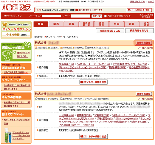This screenshot has height=145, width=155.
Task: Click 会社情報詳細 for the second company
Action: [144, 94]
